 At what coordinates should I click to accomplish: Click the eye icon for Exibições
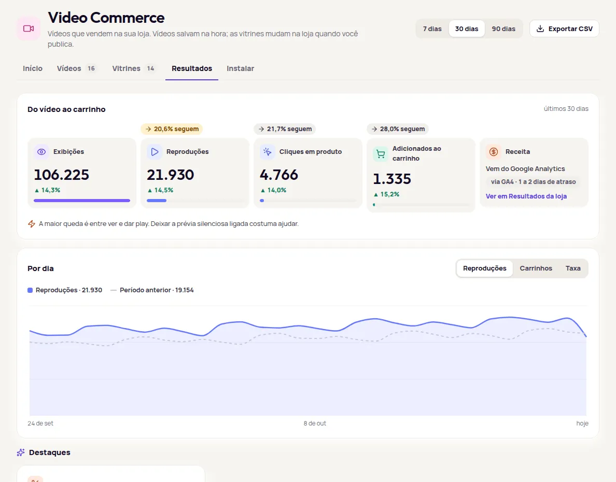41,152
